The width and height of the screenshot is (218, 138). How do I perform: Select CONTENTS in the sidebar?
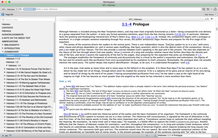point(7,28)
